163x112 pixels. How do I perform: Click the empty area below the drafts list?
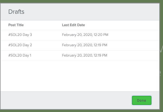(x=79, y=77)
